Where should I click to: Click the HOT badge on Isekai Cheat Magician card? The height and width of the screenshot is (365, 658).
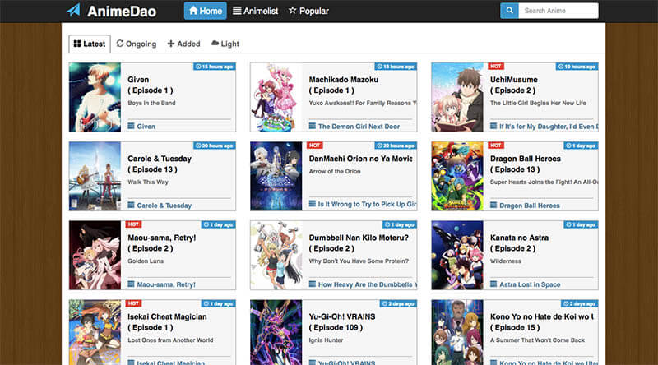(133, 303)
